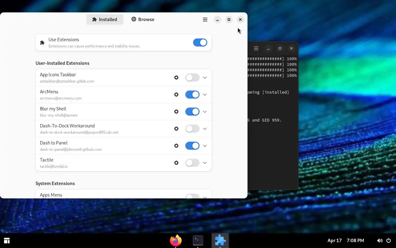This screenshot has height=248, width=396.
Task: Open the volume control in system tray
Action: (380, 241)
